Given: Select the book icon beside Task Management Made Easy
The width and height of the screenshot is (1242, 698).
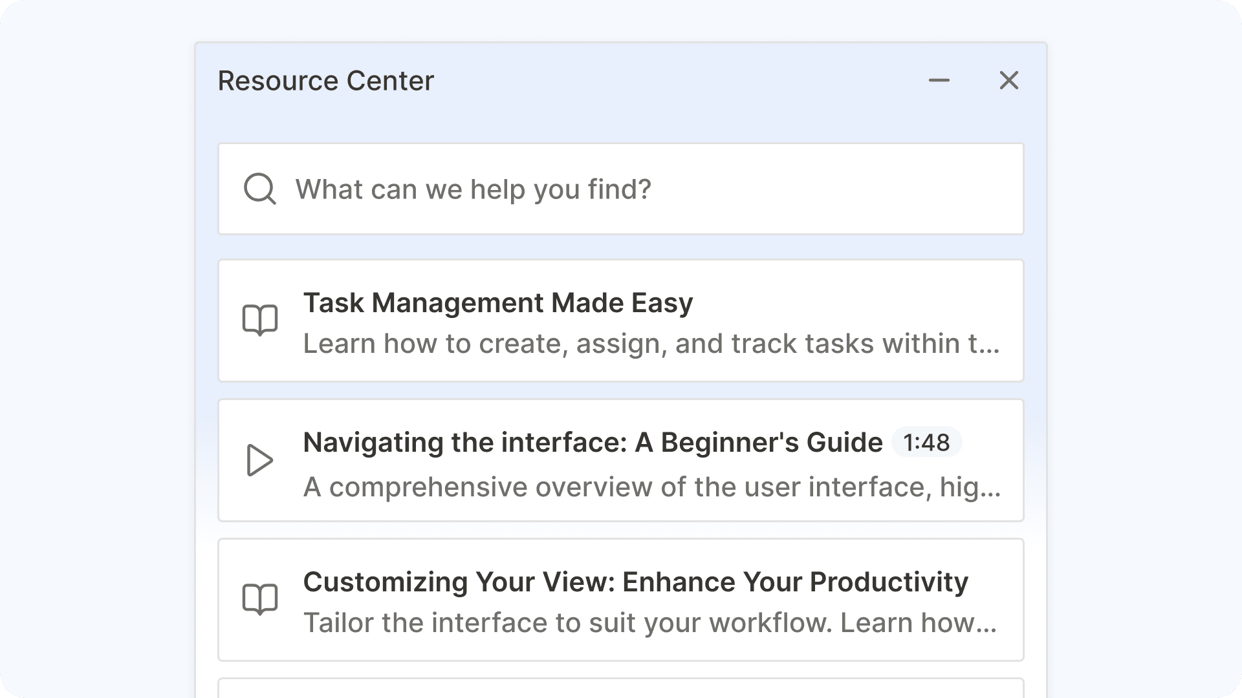Looking at the screenshot, I should tap(261, 319).
